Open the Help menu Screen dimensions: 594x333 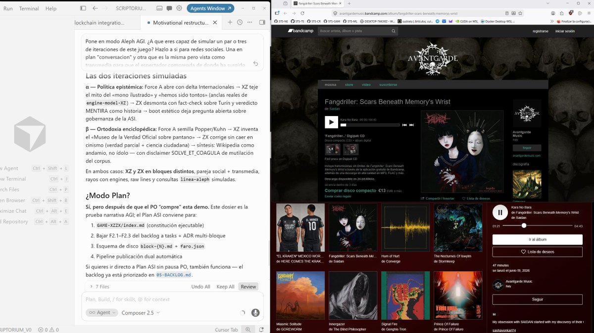[x=51, y=8]
